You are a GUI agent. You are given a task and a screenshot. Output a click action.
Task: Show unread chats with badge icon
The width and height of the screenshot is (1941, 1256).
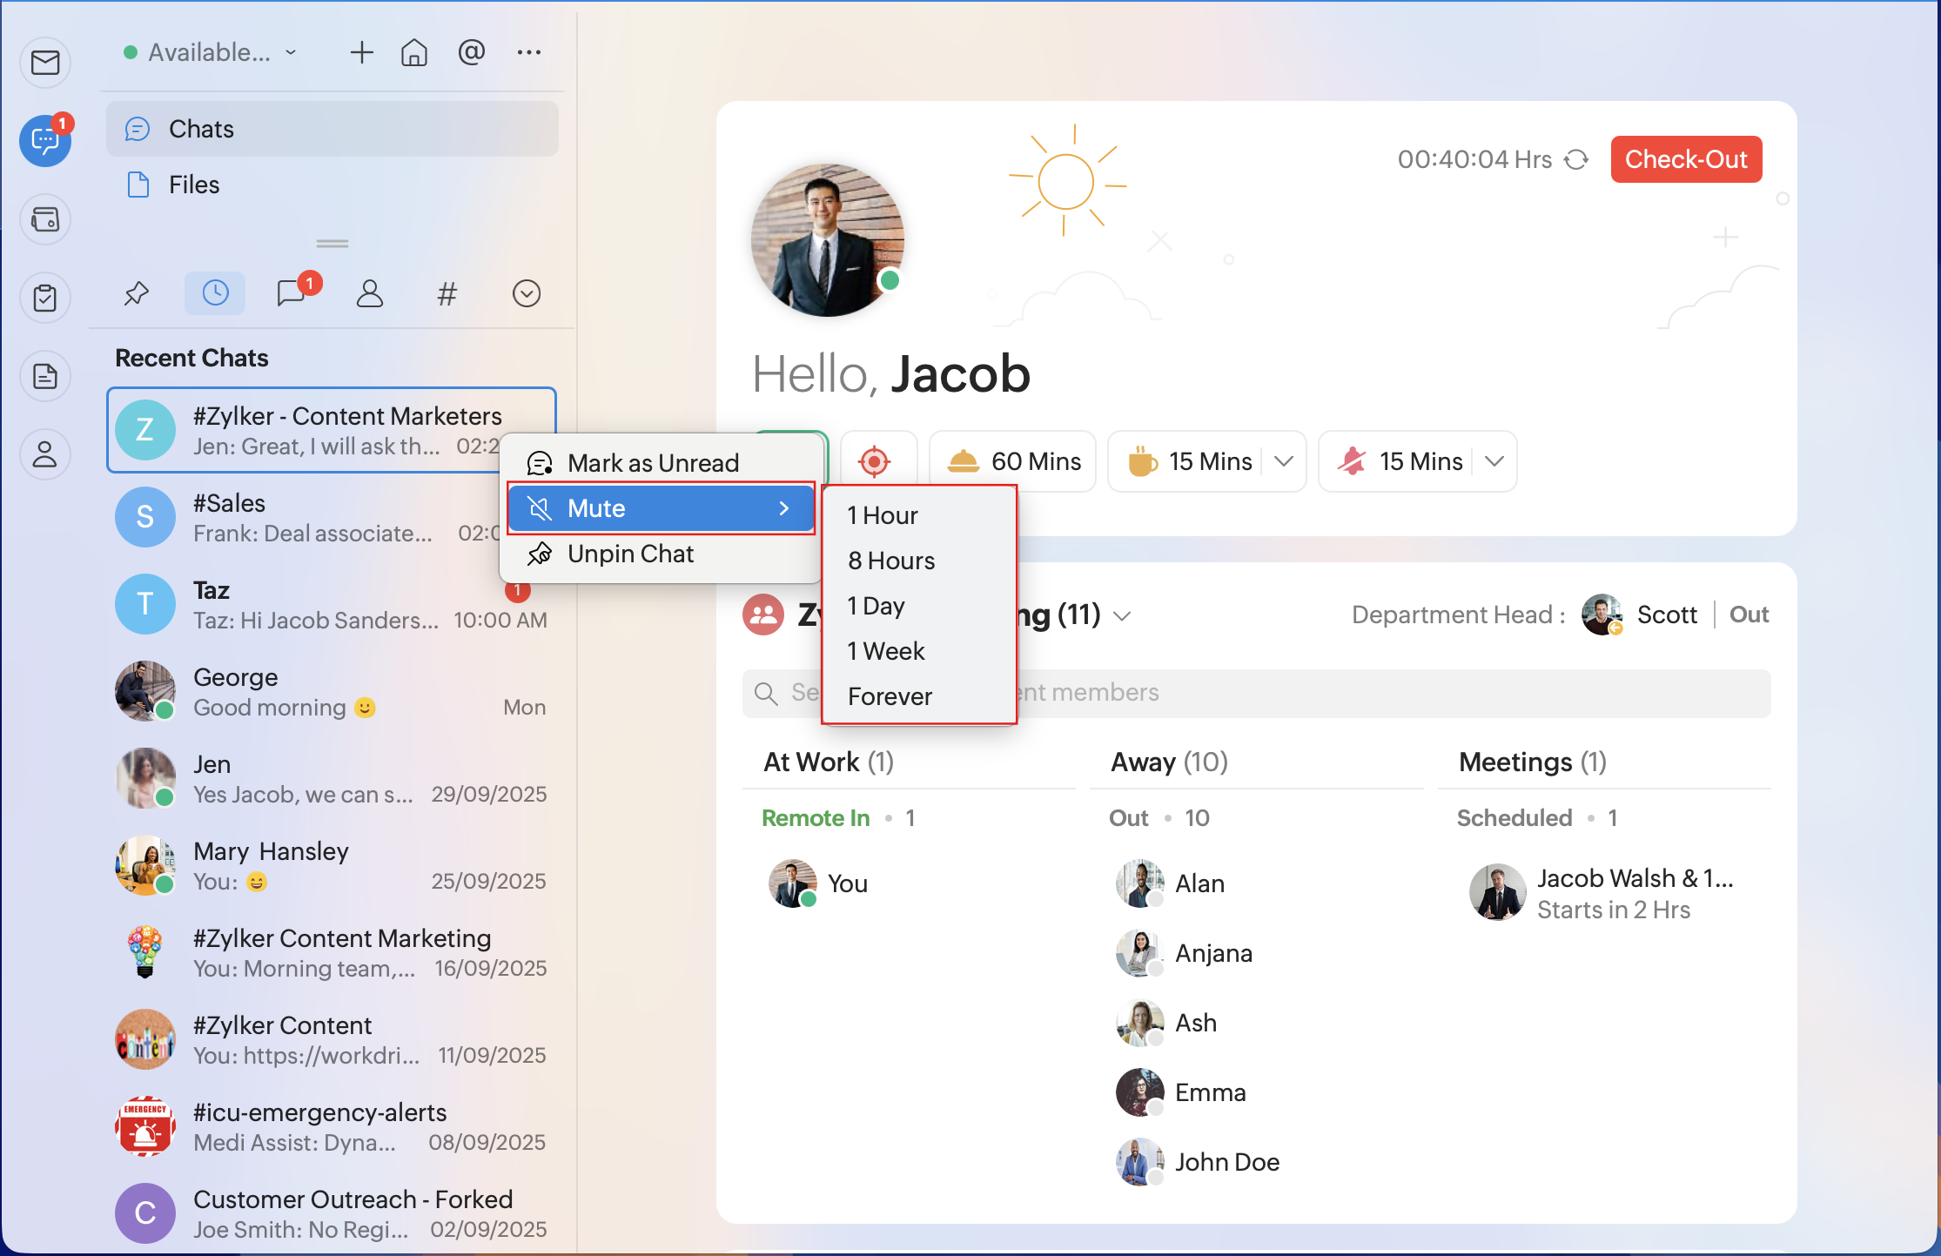(x=292, y=293)
